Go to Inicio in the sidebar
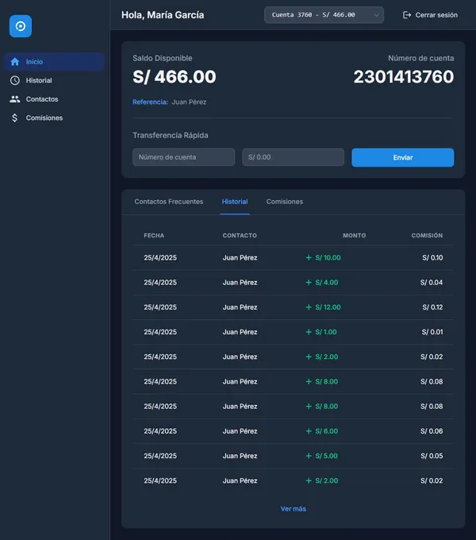The width and height of the screenshot is (476, 540). click(x=54, y=62)
